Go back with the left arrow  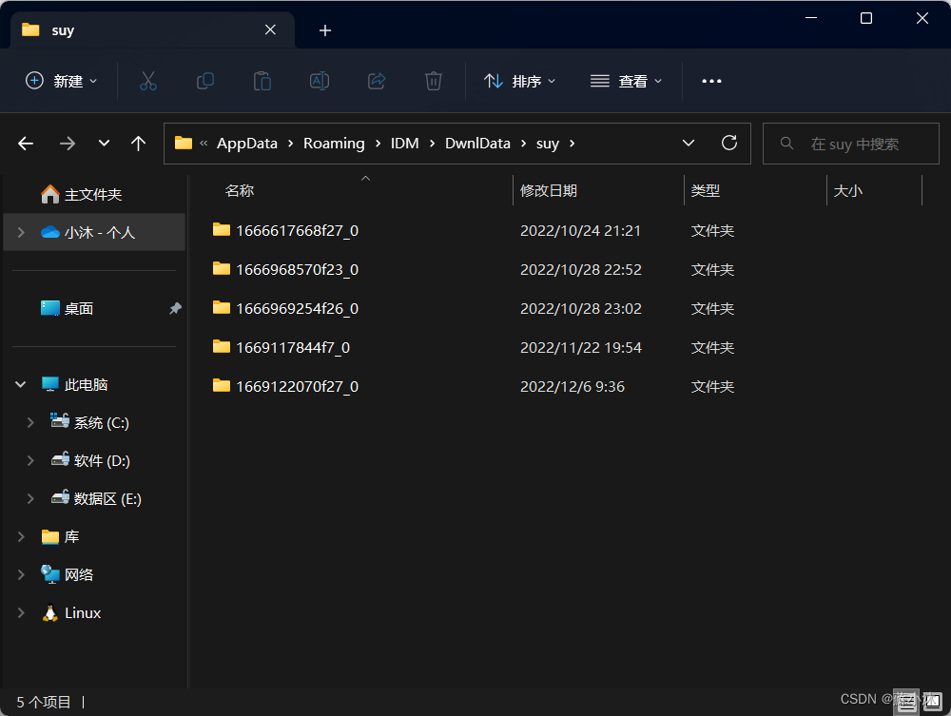[x=26, y=144]
